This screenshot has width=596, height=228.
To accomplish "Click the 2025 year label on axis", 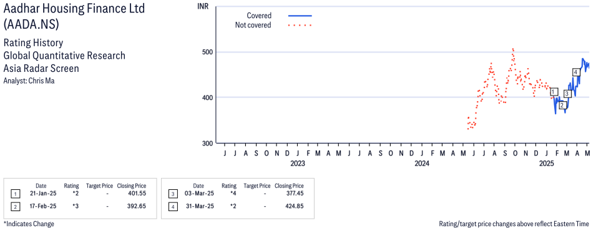I will (x=547, y=164).
